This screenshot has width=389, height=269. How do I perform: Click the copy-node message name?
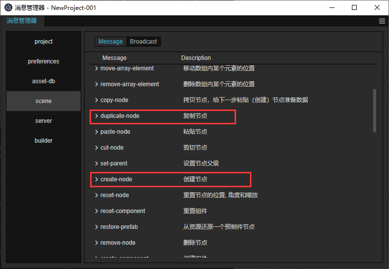(x=114, y=100)
